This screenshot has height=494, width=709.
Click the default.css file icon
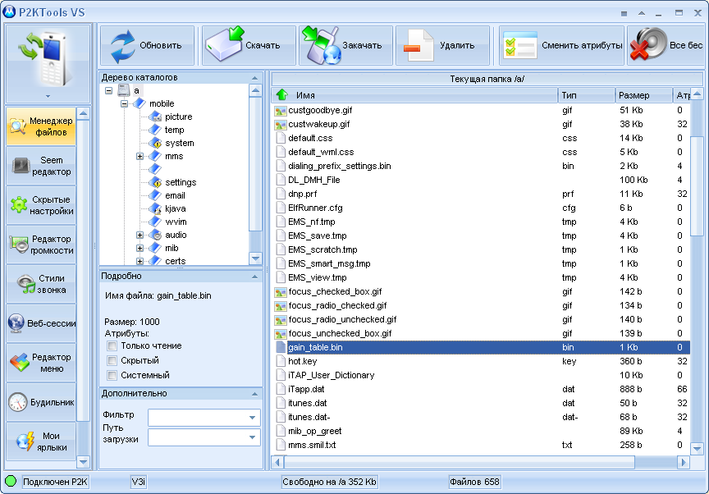pyautogui.click(x=281, y=139)
